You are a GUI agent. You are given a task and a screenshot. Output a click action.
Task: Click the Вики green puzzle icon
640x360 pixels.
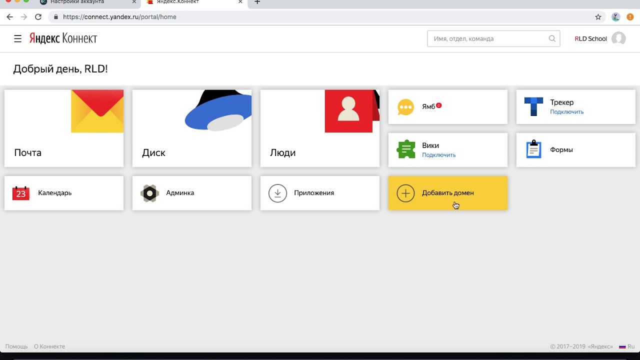coord(405,149)
